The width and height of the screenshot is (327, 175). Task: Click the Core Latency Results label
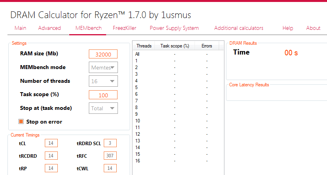click(x=249, y=85)
